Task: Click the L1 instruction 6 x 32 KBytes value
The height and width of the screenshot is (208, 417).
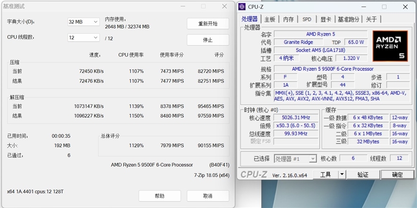Action: (x=368, y=126)
